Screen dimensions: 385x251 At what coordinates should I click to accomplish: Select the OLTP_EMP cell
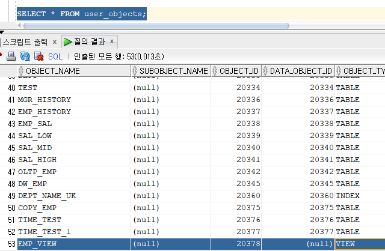pyautogui.click(x=74, y=172)
